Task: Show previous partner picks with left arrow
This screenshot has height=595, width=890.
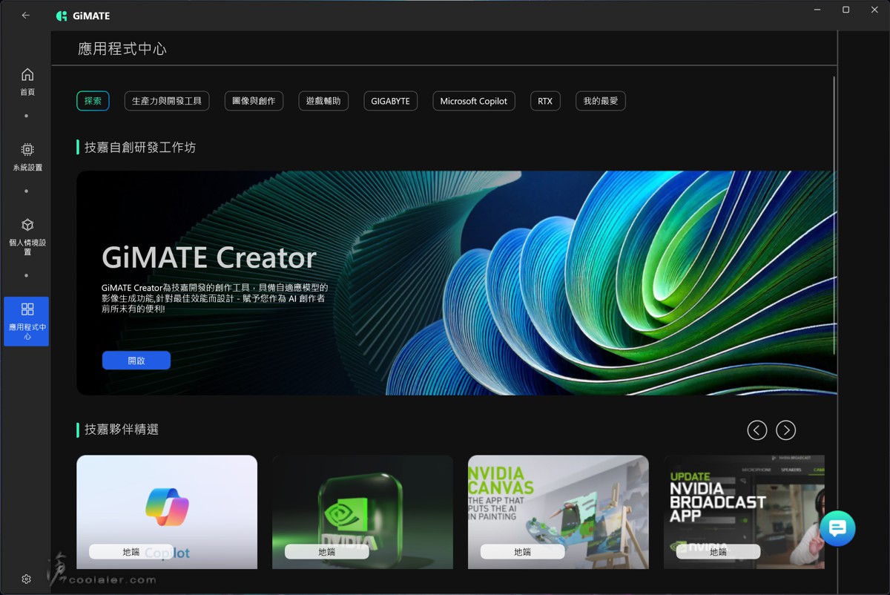Action: click(756, 430)
